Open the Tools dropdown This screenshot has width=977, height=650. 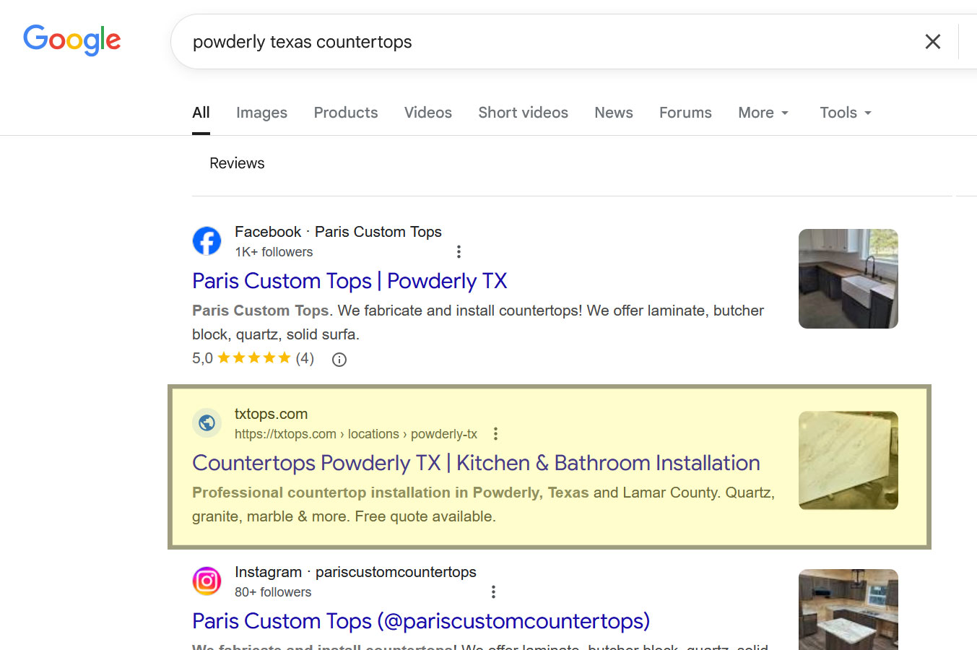[844, 113]
